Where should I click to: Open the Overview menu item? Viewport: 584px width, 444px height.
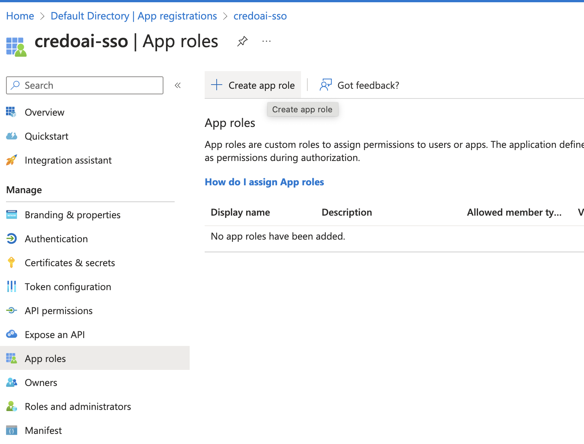45,112
